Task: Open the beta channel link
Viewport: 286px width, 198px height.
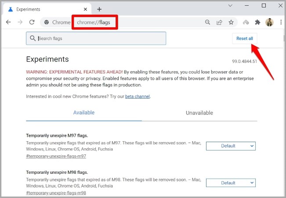Action: (x=138, y=96)
